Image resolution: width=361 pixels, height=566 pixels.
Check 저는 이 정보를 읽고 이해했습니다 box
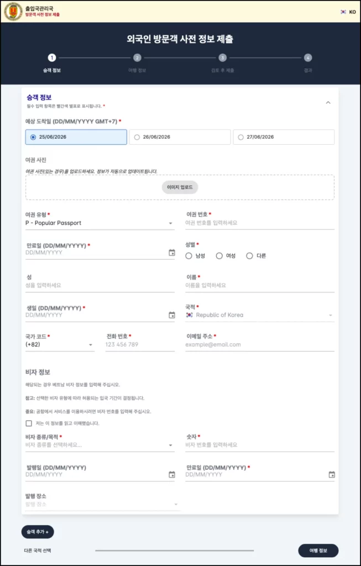29,423
